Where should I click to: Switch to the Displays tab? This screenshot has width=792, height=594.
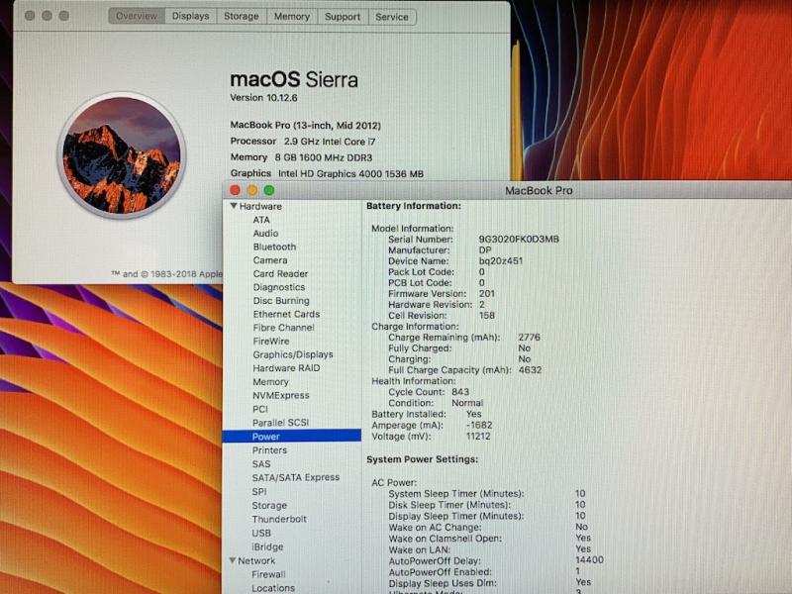tap(190, 17)
